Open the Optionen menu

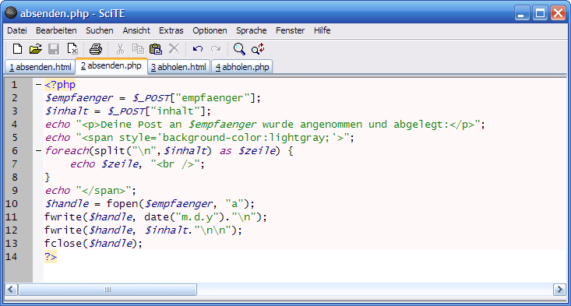pos(210,30)
